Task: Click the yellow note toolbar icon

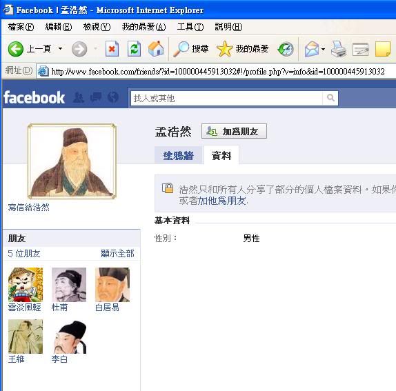Action: point(383,49)
